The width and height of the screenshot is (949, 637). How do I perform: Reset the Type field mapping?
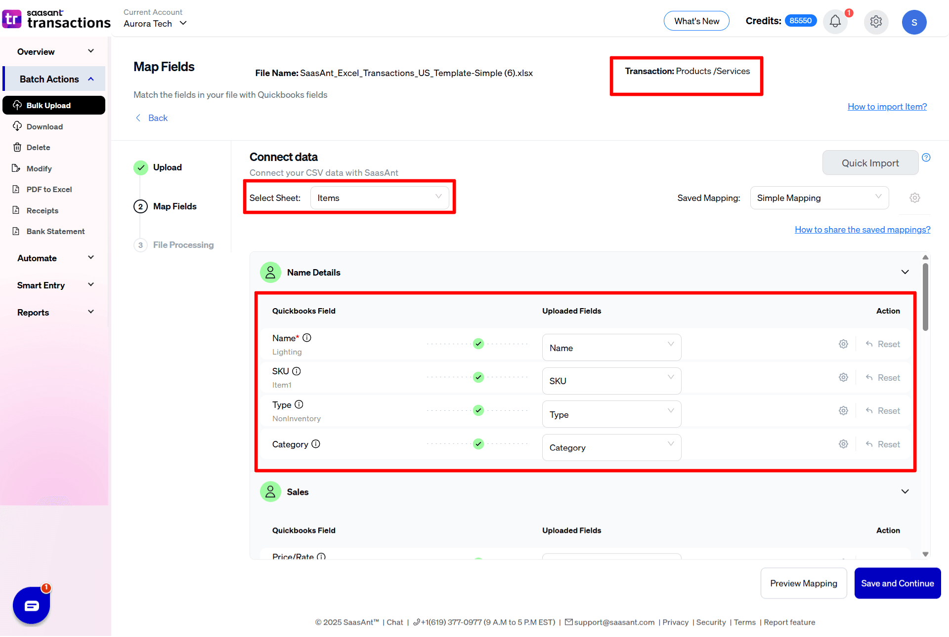tap(883, 410)
